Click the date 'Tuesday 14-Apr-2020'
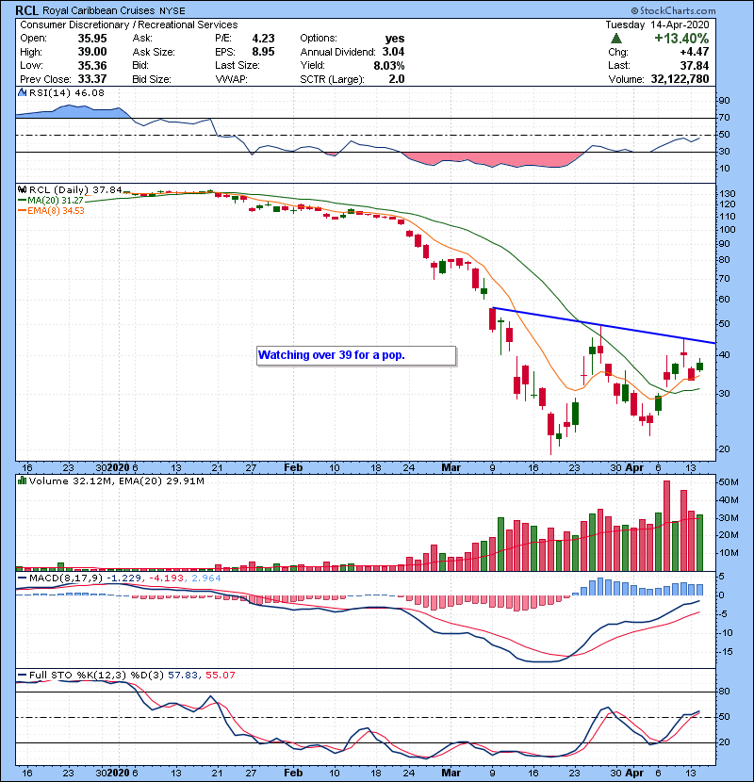Viewport: 754px width, 782px height. point(657,24)
